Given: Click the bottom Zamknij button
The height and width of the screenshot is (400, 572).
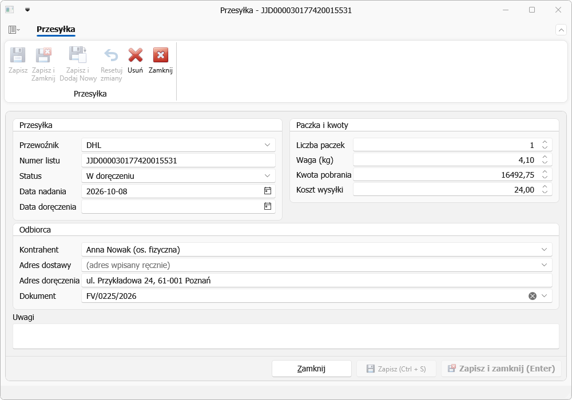Looking at the screenshot, I should click(x=312, y=369).
